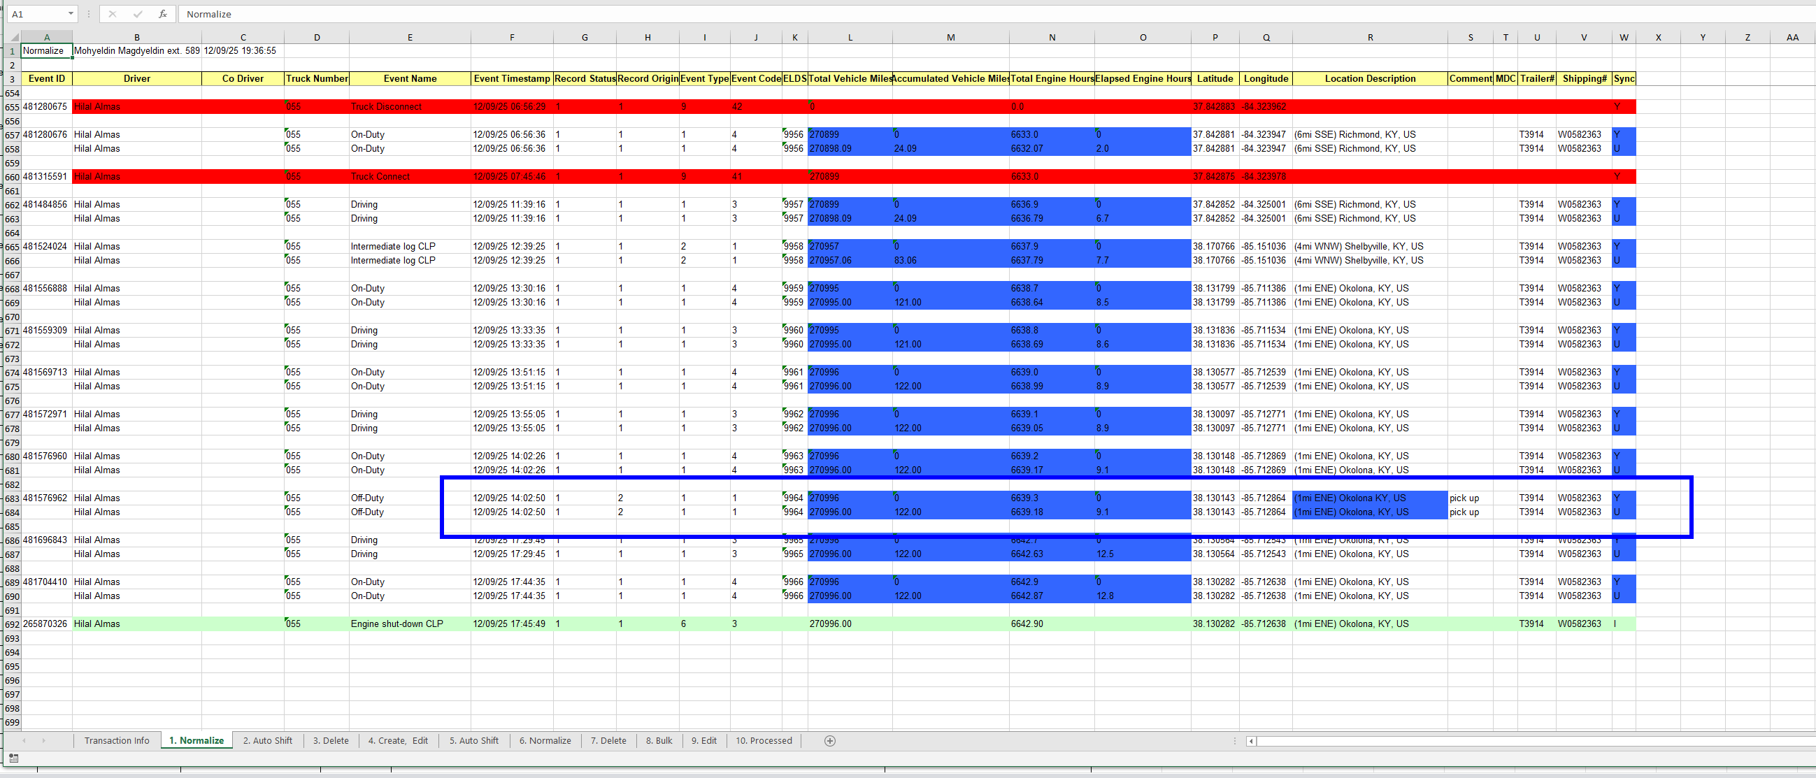Switch to the Transaction Info sheet
Viewport: 1816px width, 778px height.
point(117,741)
